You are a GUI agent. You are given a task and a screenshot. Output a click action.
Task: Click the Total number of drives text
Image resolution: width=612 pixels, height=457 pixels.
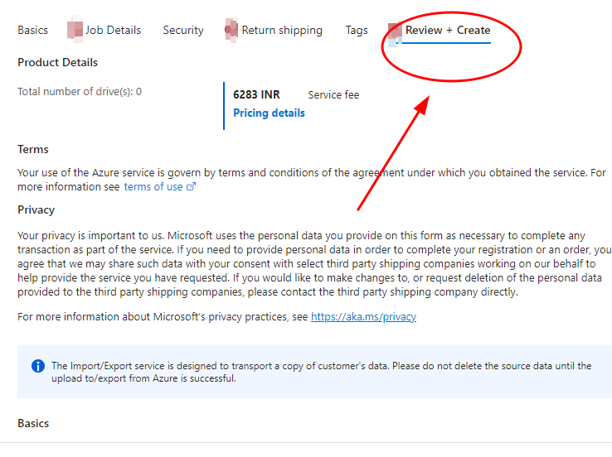80,91
